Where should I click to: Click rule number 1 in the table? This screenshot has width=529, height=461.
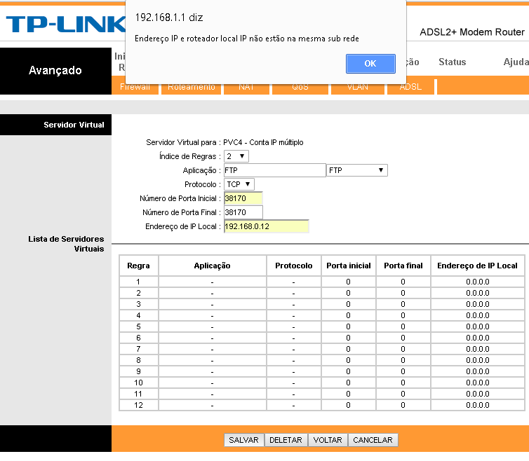138,282
